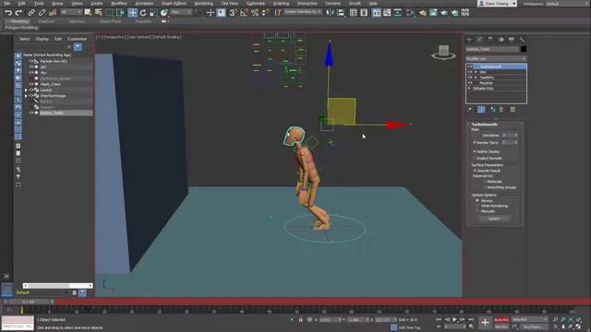591x332 pixels.
Task: Select the Manually update radio button
Action: (477, 211)
